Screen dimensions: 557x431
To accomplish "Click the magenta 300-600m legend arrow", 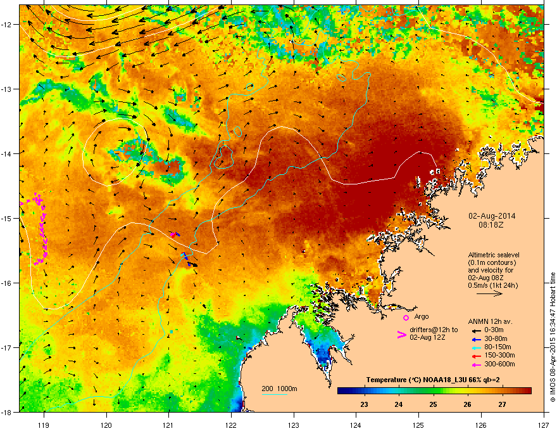I will (476, 364).
